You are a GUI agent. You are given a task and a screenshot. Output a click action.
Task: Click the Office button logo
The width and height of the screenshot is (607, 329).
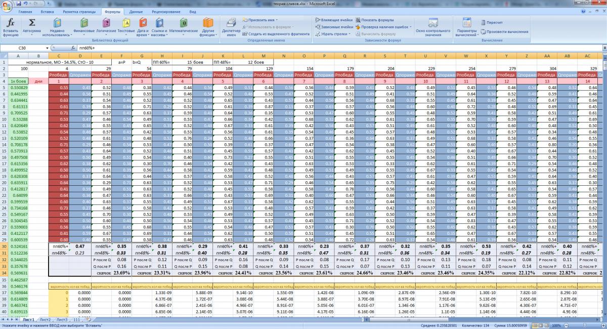click(7, 5)
